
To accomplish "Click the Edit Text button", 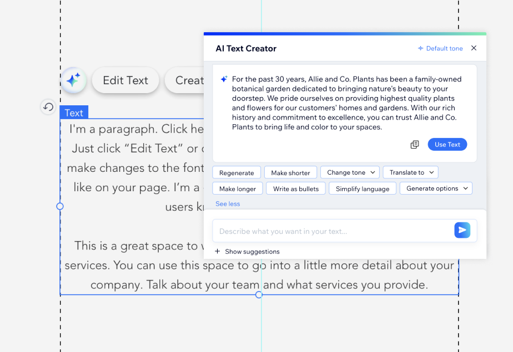I will click(125, 80).
